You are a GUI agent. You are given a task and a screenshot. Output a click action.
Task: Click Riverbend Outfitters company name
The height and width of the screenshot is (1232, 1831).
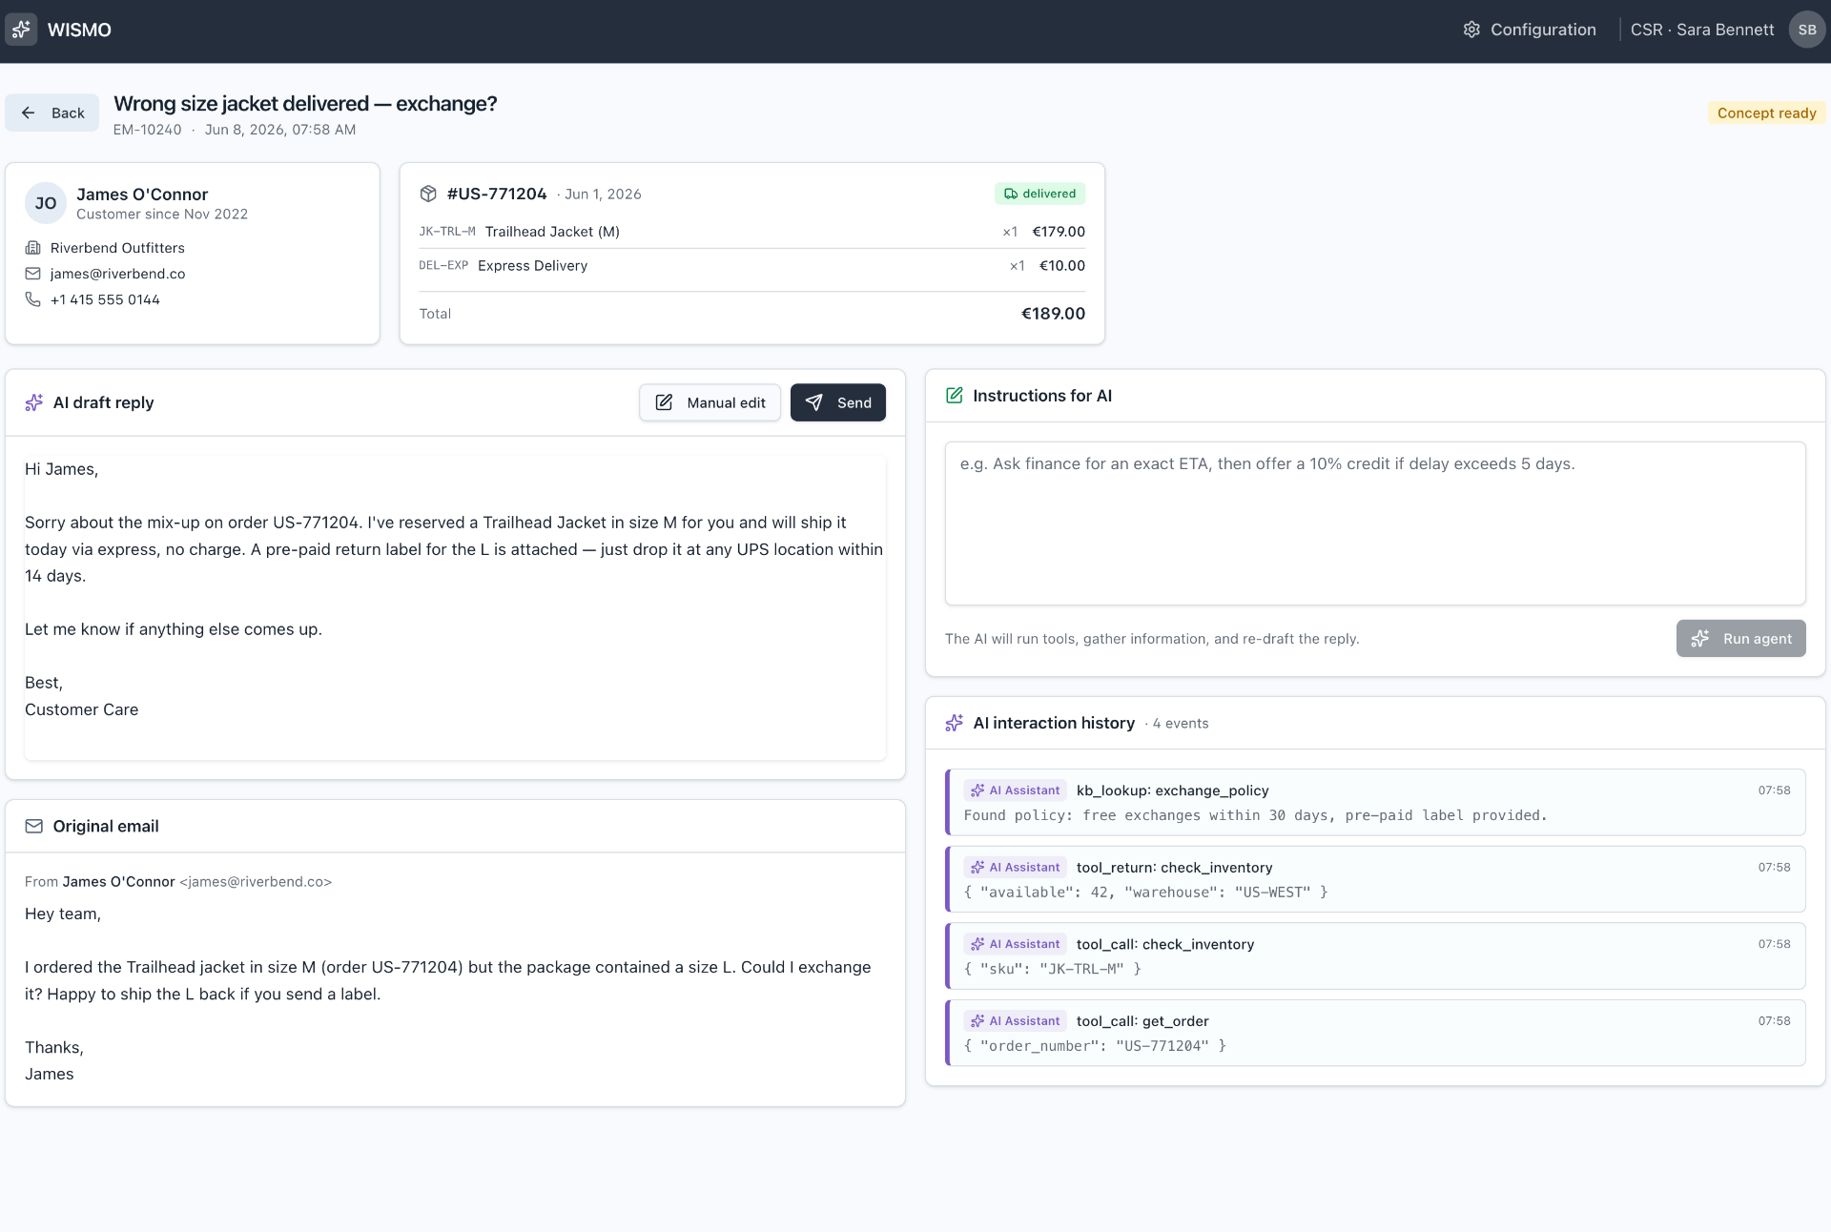(117, 248)
